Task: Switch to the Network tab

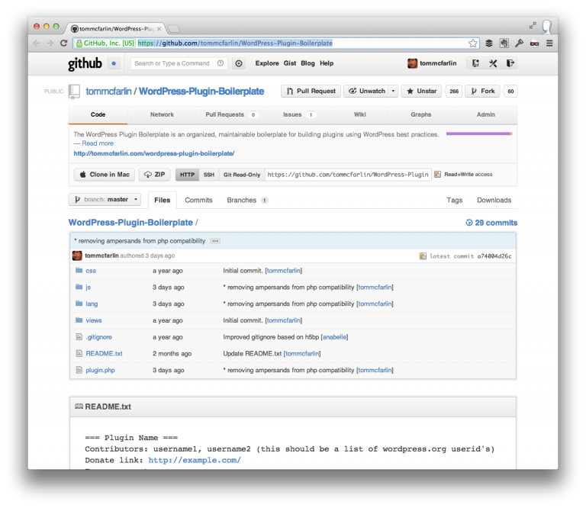Action: click(162, 114)
